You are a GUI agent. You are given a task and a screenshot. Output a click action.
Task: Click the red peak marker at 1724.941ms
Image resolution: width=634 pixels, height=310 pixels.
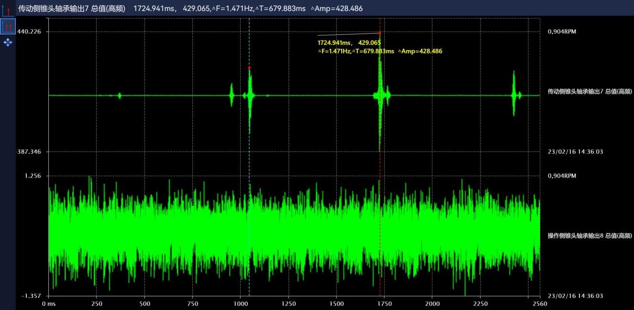coord(380,33)
